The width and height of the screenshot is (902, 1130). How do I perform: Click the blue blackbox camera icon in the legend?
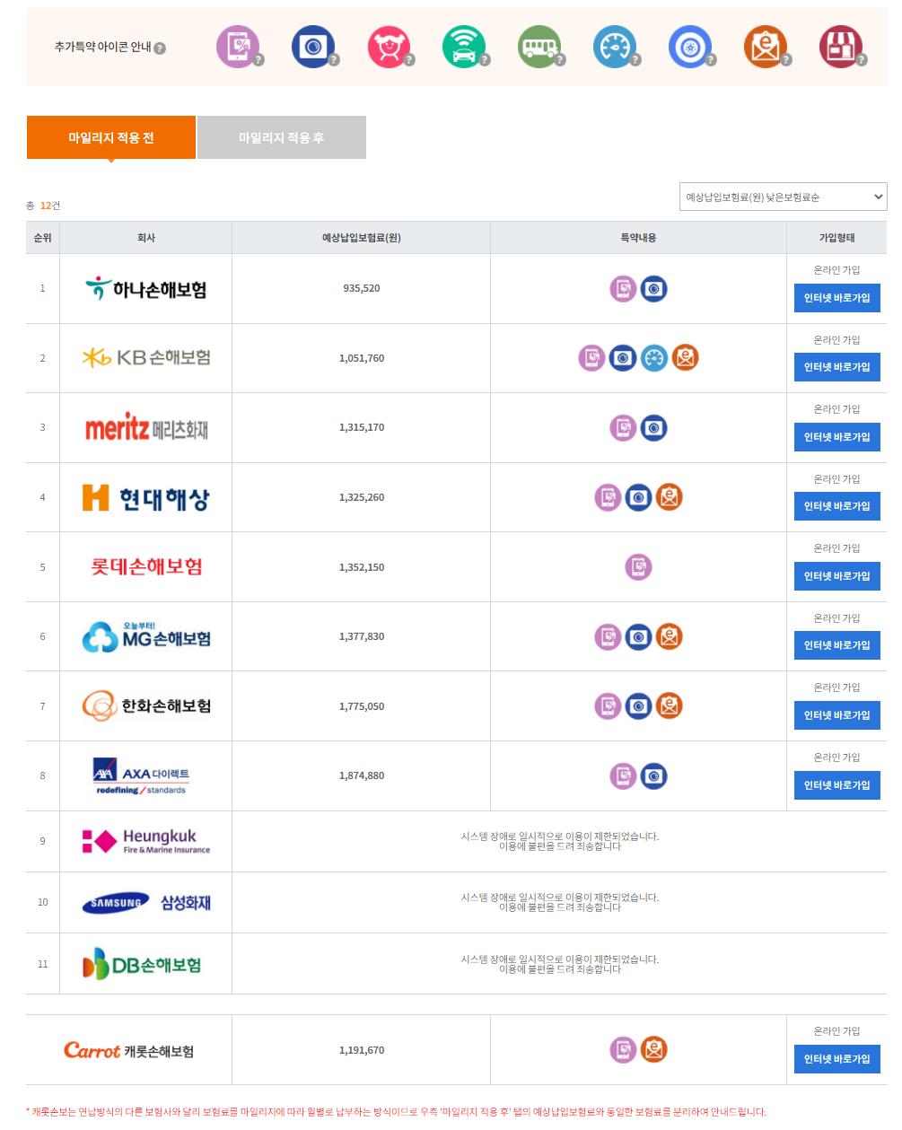(x=313, y=47)
